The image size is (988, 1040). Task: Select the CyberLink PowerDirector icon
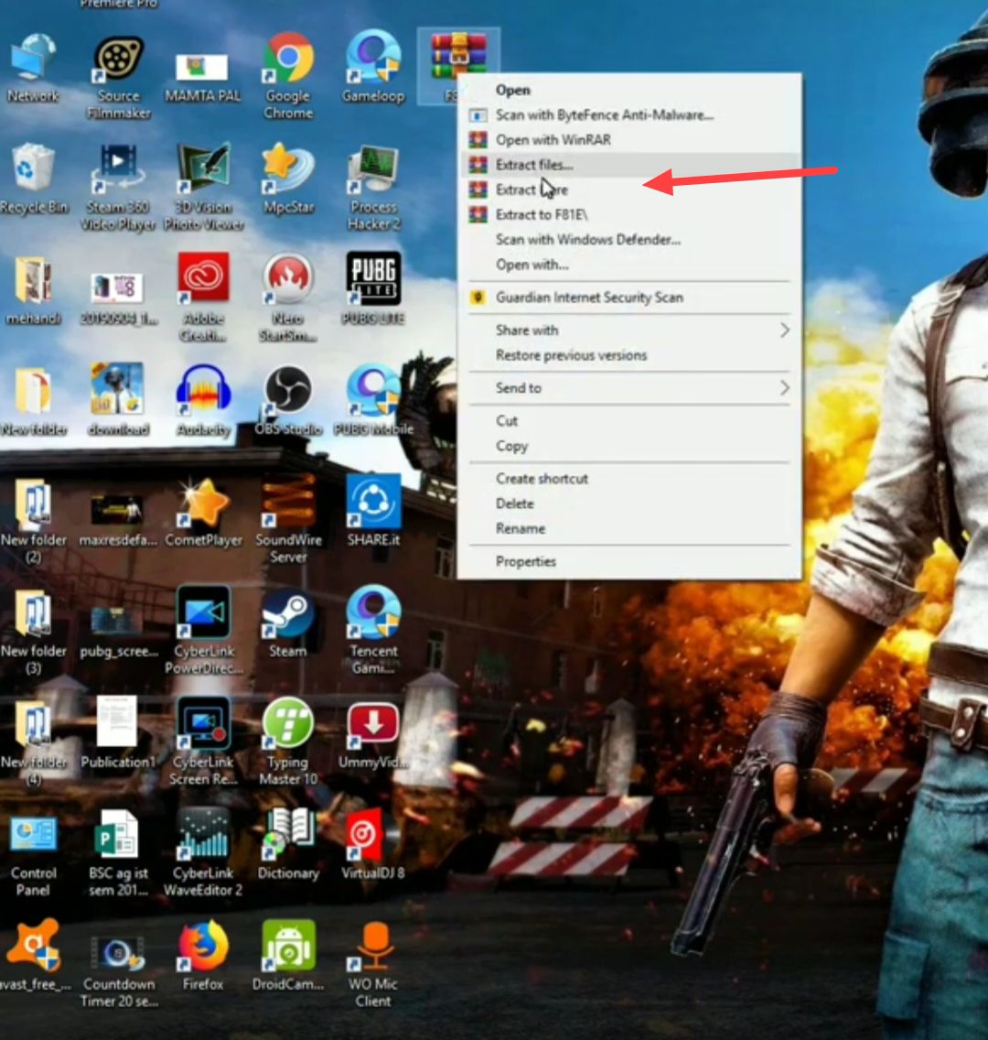tap(203, 631)
